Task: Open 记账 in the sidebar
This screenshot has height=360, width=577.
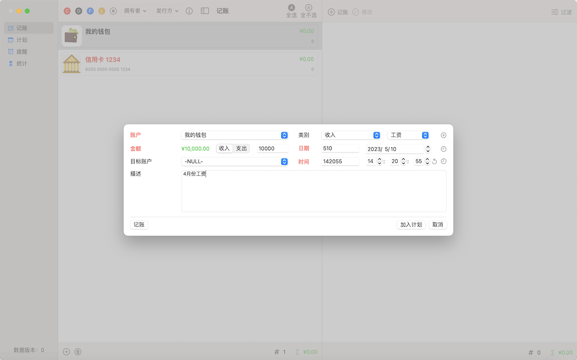Action: click(x=29, y=28)
